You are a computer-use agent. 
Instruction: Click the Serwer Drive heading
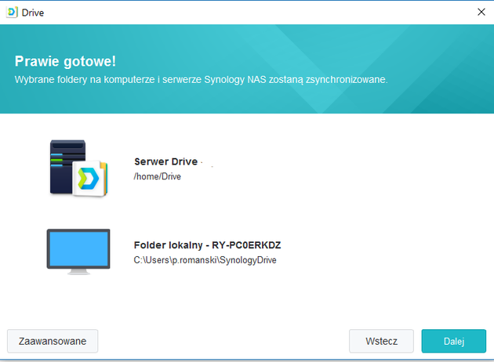[166, 161]
